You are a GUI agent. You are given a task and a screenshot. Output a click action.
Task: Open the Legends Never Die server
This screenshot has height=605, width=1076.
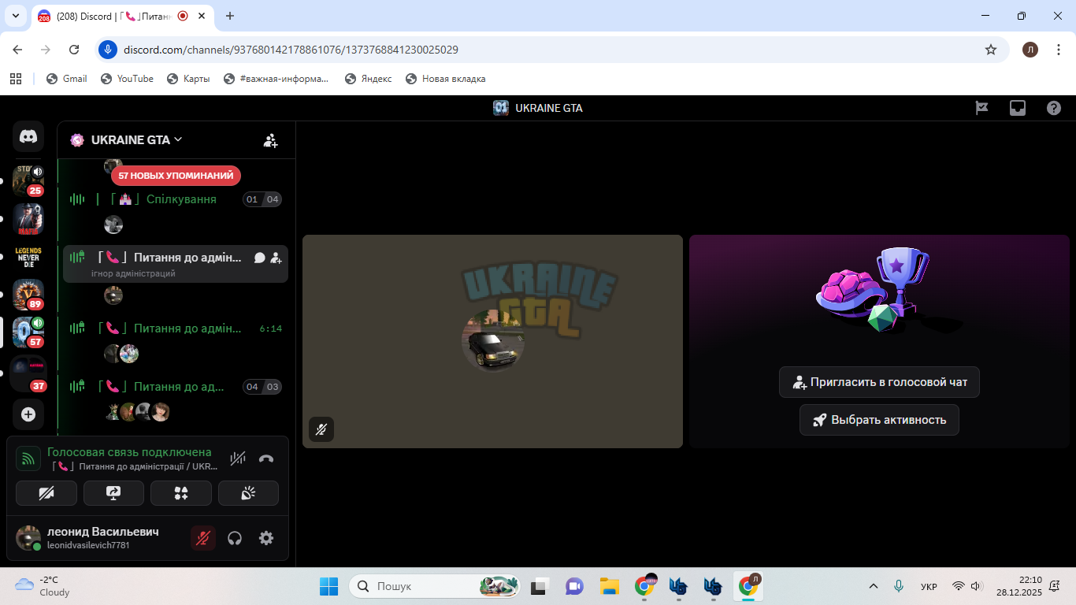tap(28, 256)
